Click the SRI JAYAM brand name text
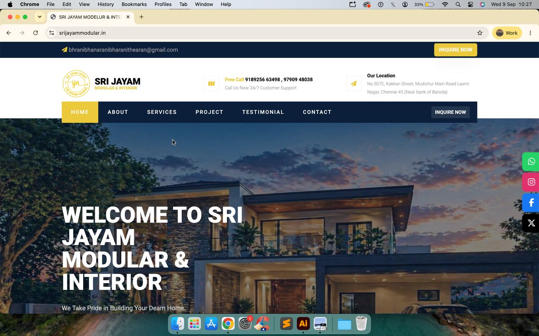 (118, 82)
